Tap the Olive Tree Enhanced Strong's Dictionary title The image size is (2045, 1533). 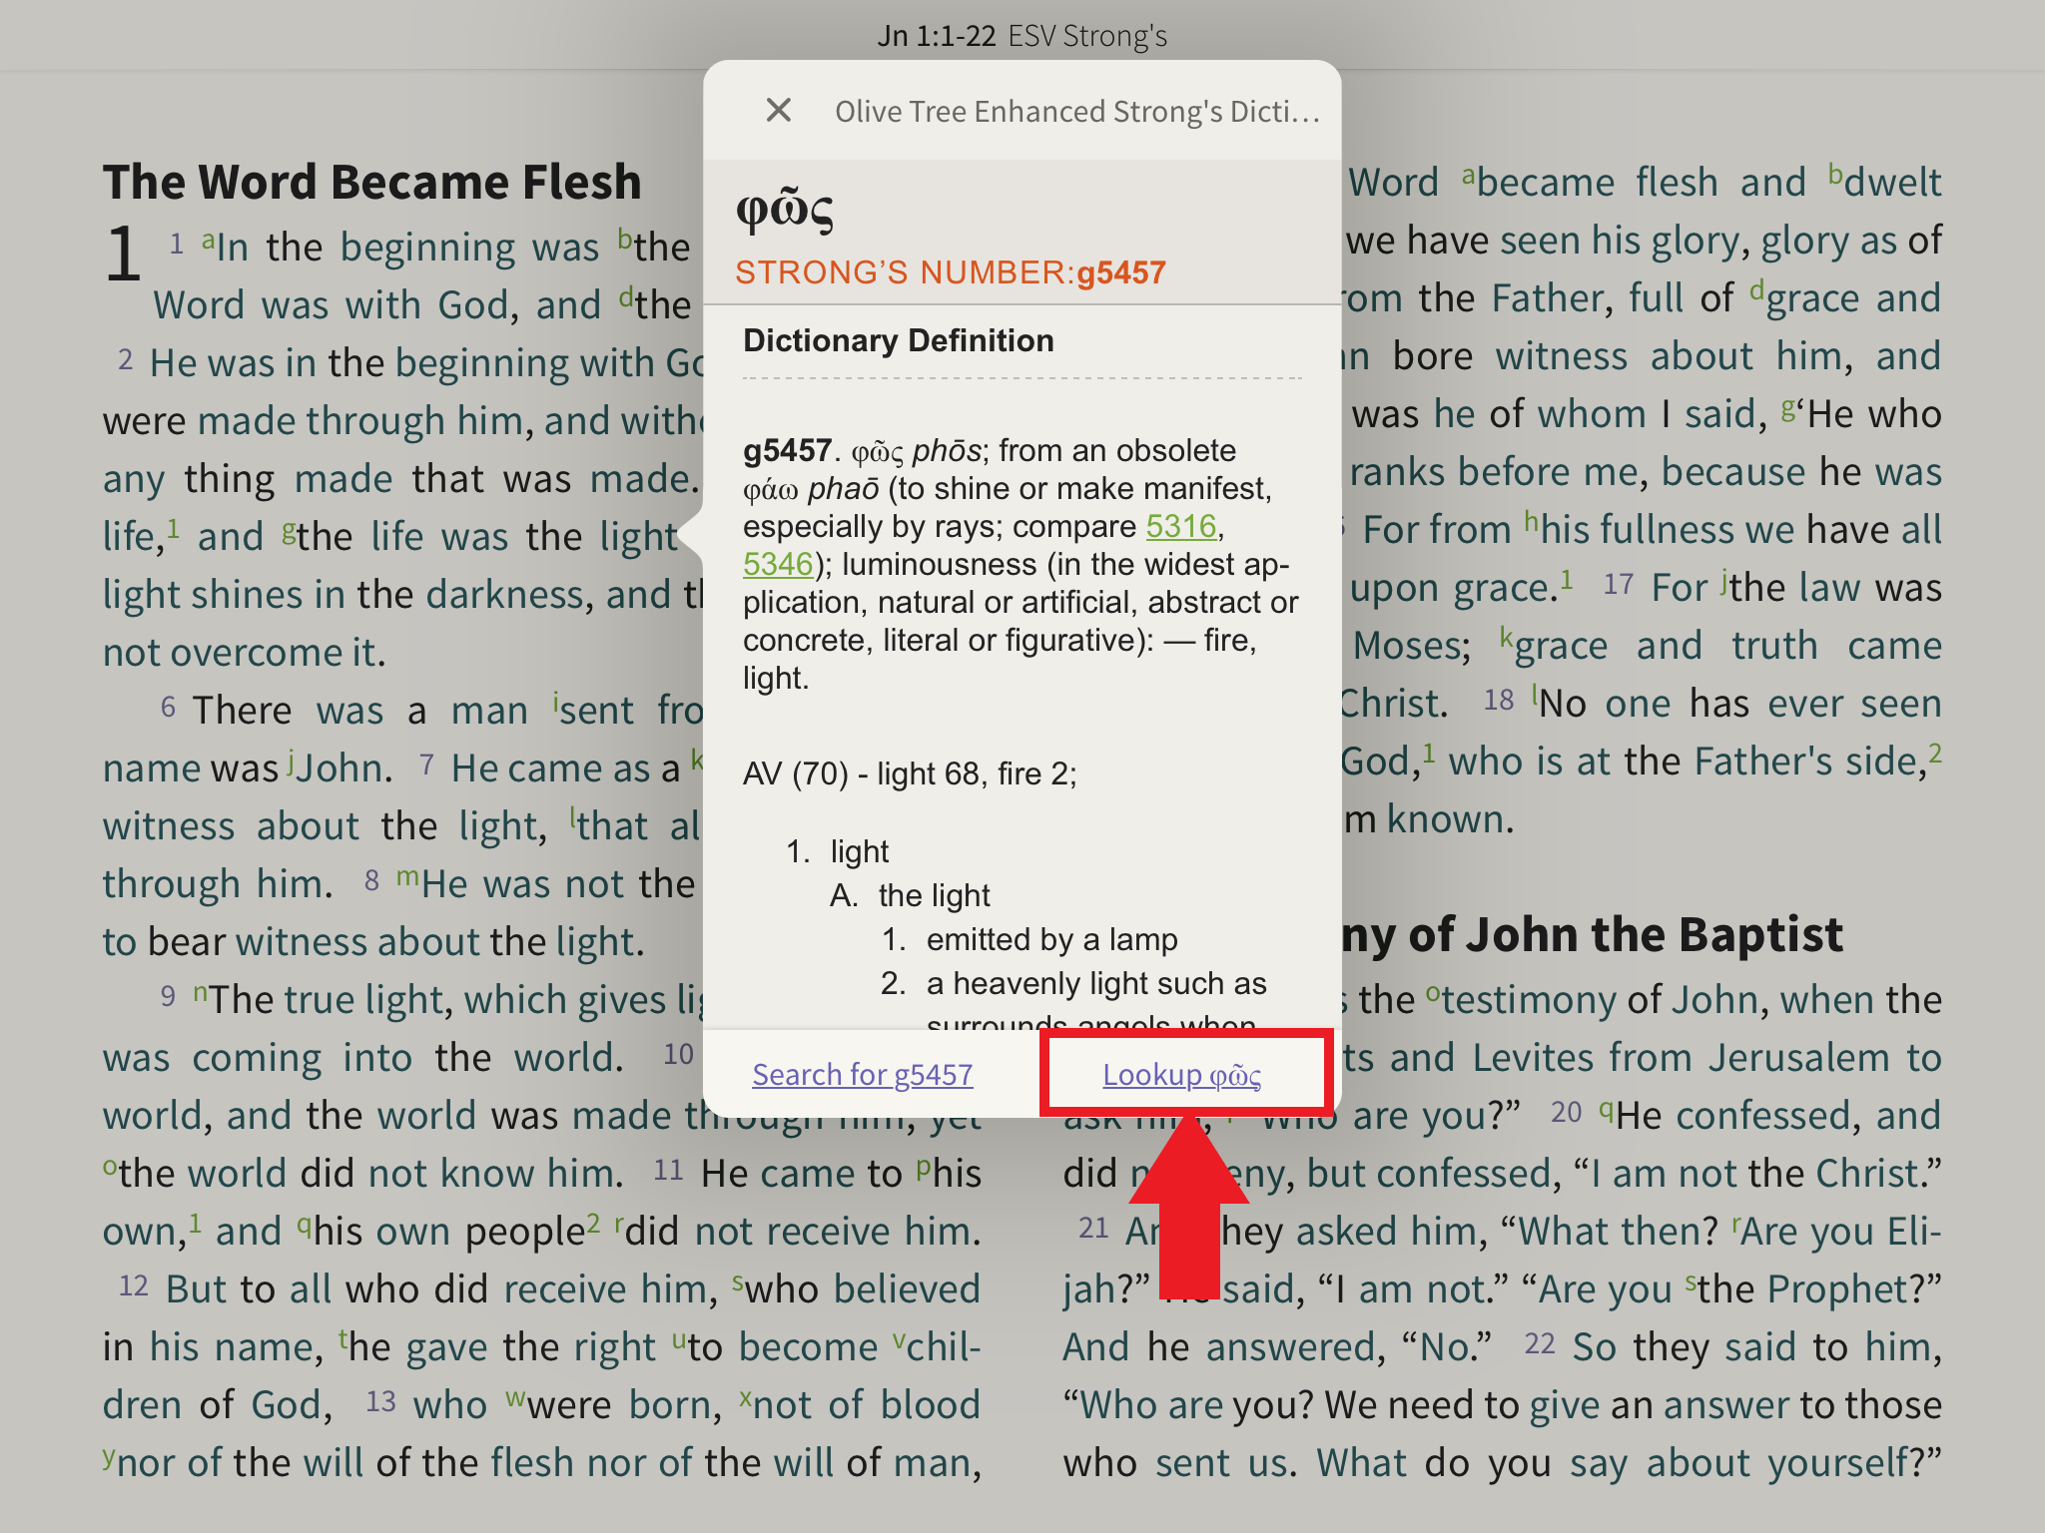[x=1077, y=111]
